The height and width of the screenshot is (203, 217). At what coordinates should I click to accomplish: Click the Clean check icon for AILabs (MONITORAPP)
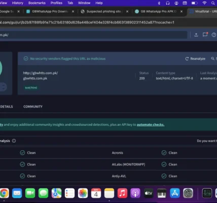[164, 164]
